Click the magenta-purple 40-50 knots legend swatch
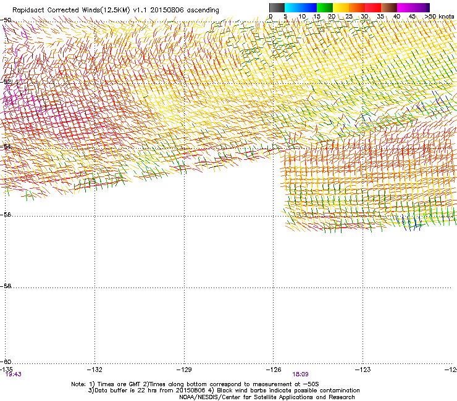This screenshot has height=401, width=457. (413, 7)
